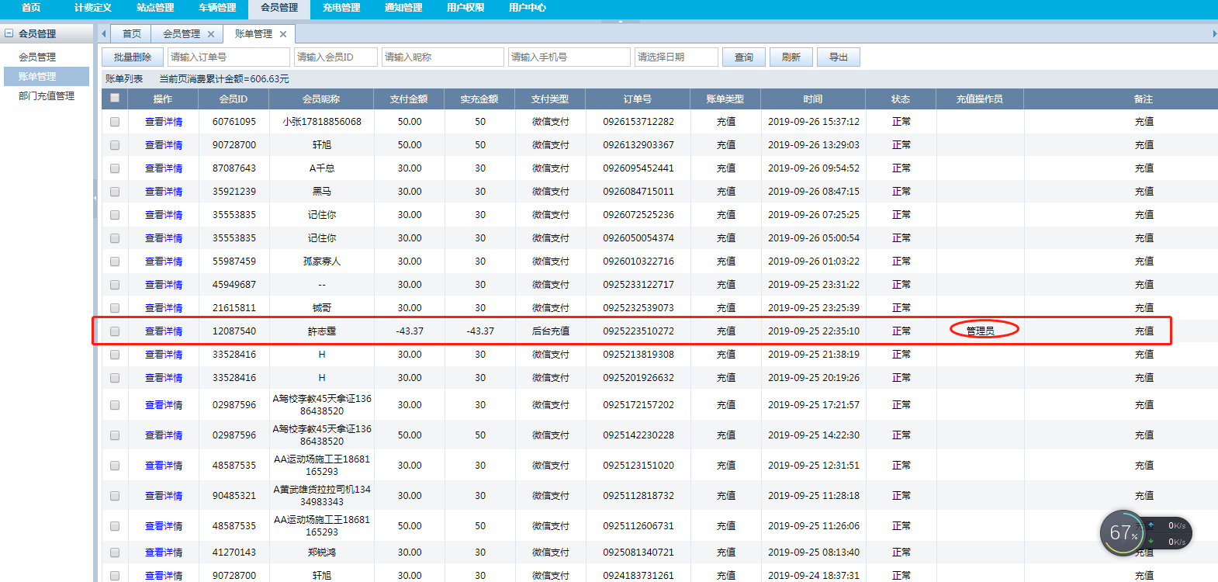Image resolution: width=1218 pixels, height=582 pixels.
Task: Open the network speed percentage widget
Action: (x=1123, y=532)
